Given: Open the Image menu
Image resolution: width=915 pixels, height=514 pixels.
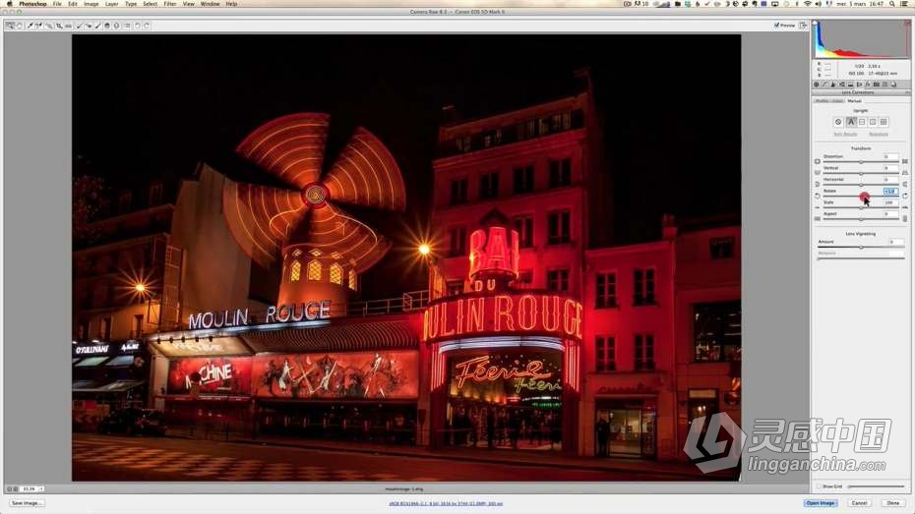Looking at the screenshot, I should pyautogui.click(x=91, y=4).
